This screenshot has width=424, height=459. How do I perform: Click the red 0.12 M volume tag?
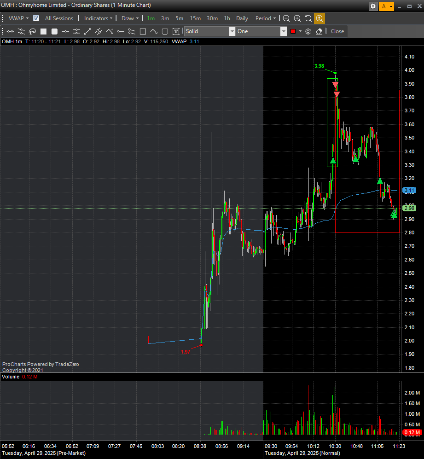[412, 432]
